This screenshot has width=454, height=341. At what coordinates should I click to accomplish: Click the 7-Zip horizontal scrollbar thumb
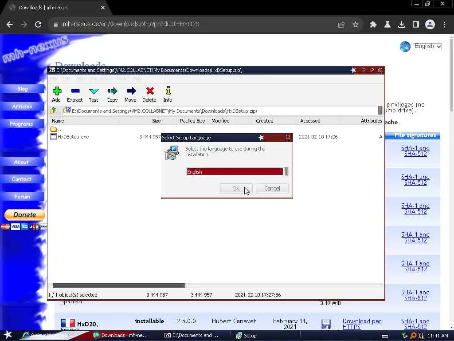pyautogui.click(x=119, y=285)
